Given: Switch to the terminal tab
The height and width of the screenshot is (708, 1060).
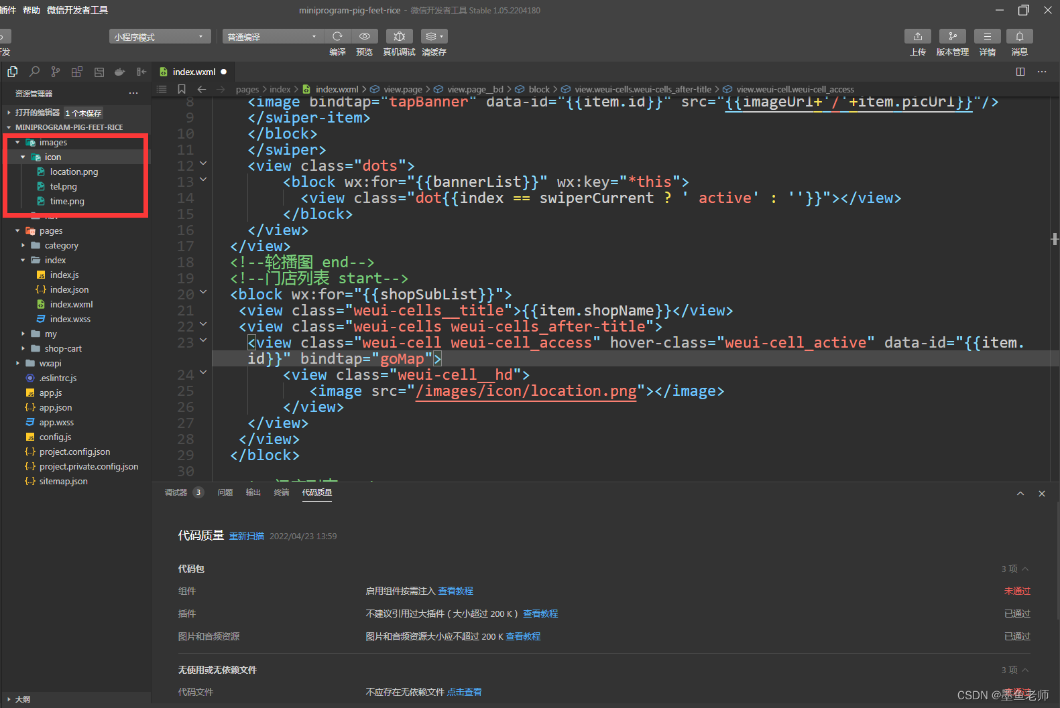Looking at the screenshot, I should [x=282, y=492].
